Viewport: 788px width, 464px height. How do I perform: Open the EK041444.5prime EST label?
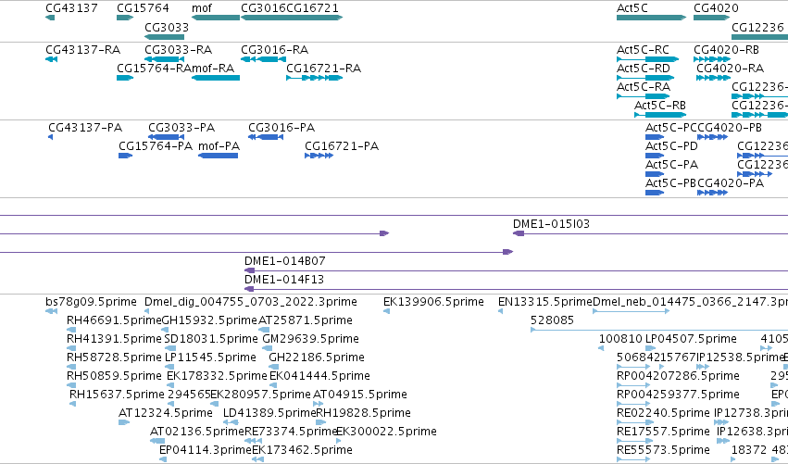pyautogui.click(x=319, y=376)
